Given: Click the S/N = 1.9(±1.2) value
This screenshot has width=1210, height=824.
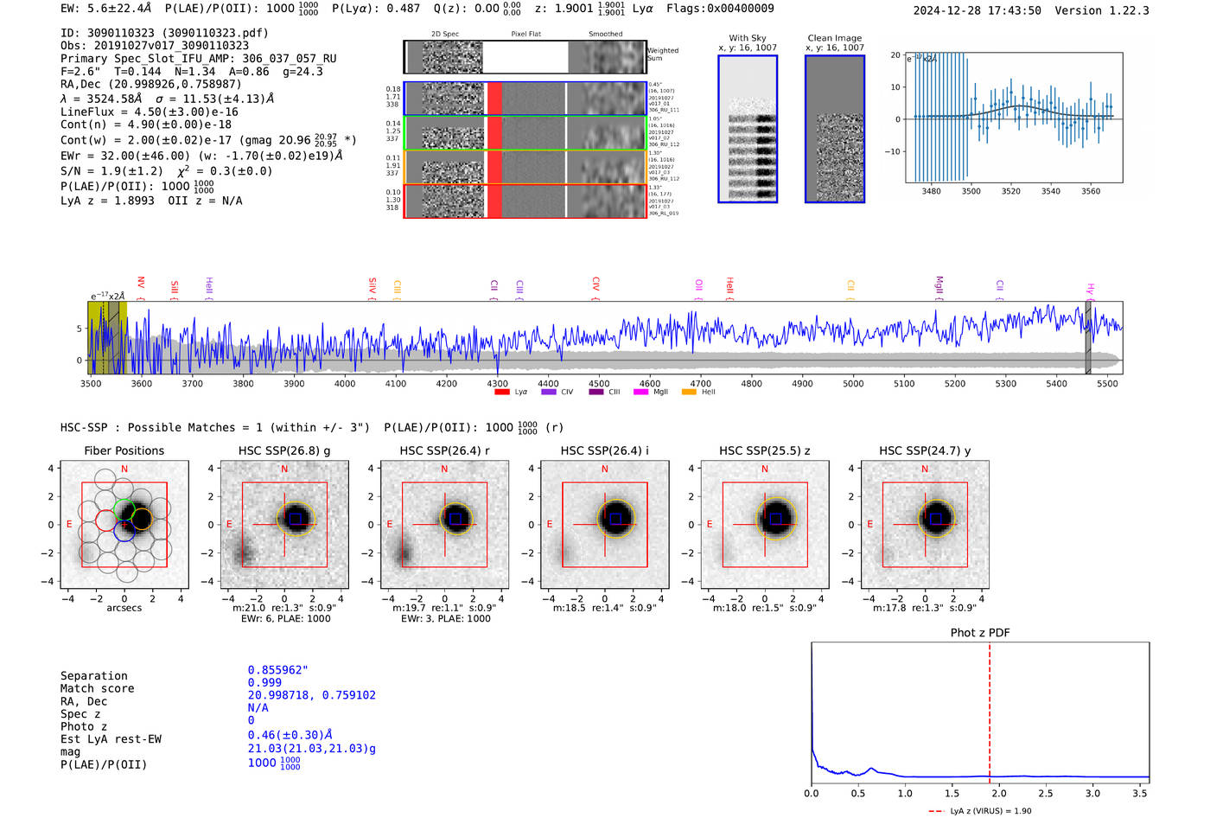Looking at the screenshot, I should click(111, 171).
